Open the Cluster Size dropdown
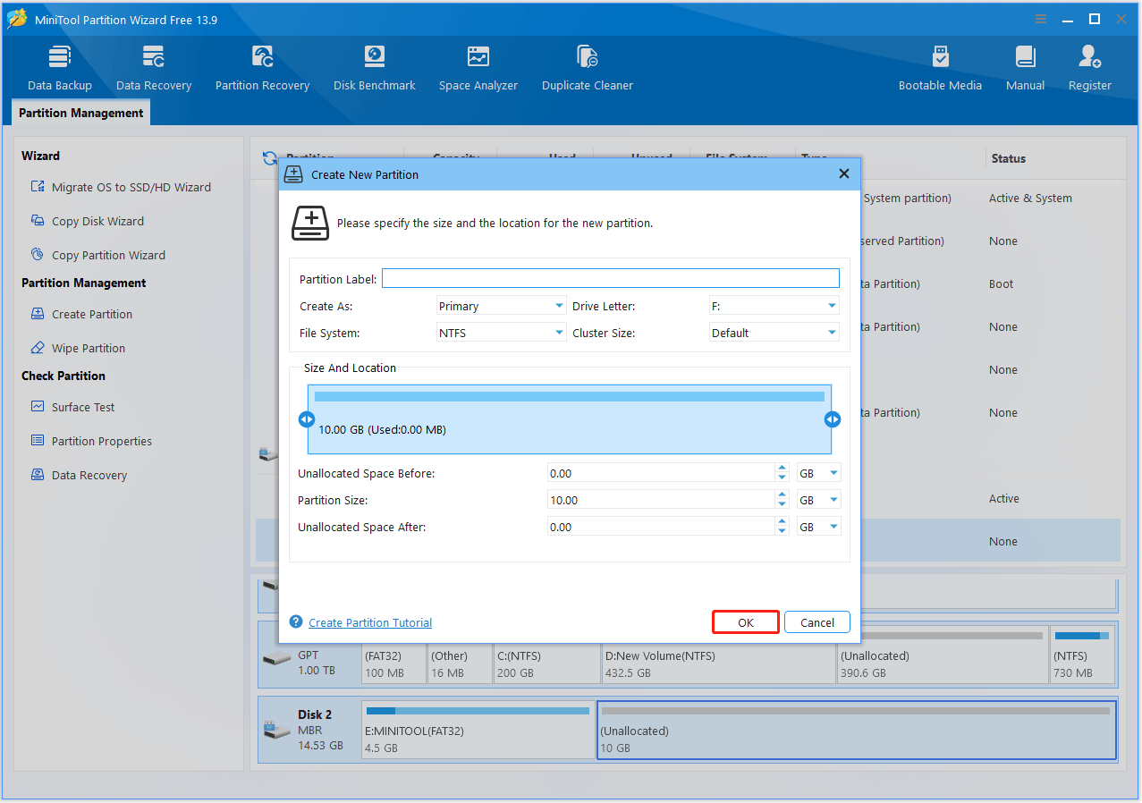The height and width of the screenshot is (803, 1142). [774, 333]
